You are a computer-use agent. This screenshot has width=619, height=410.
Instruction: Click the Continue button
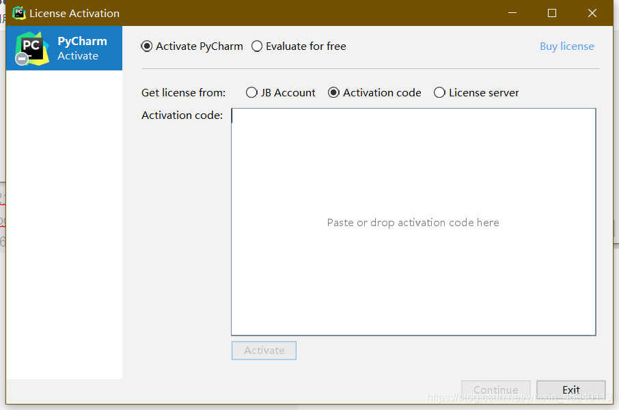(x=496, y=389)
